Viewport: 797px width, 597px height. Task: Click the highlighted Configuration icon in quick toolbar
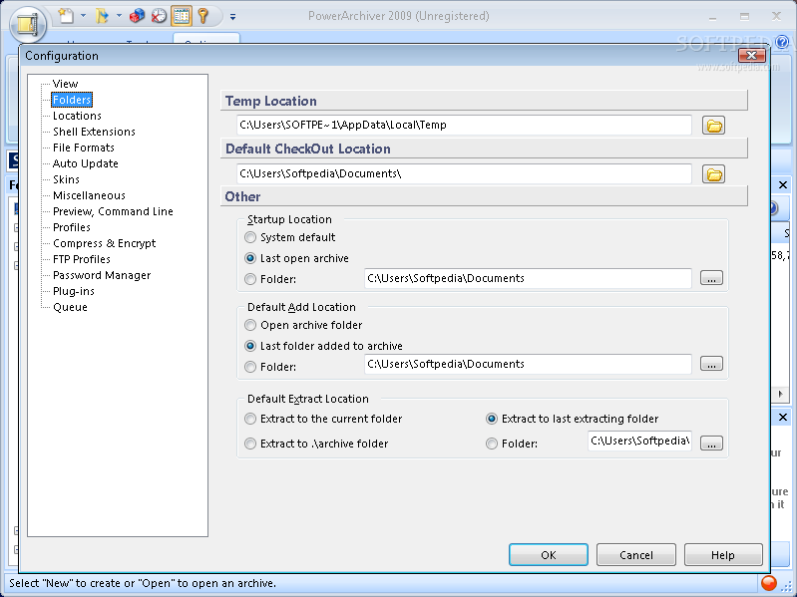[182, 16]
